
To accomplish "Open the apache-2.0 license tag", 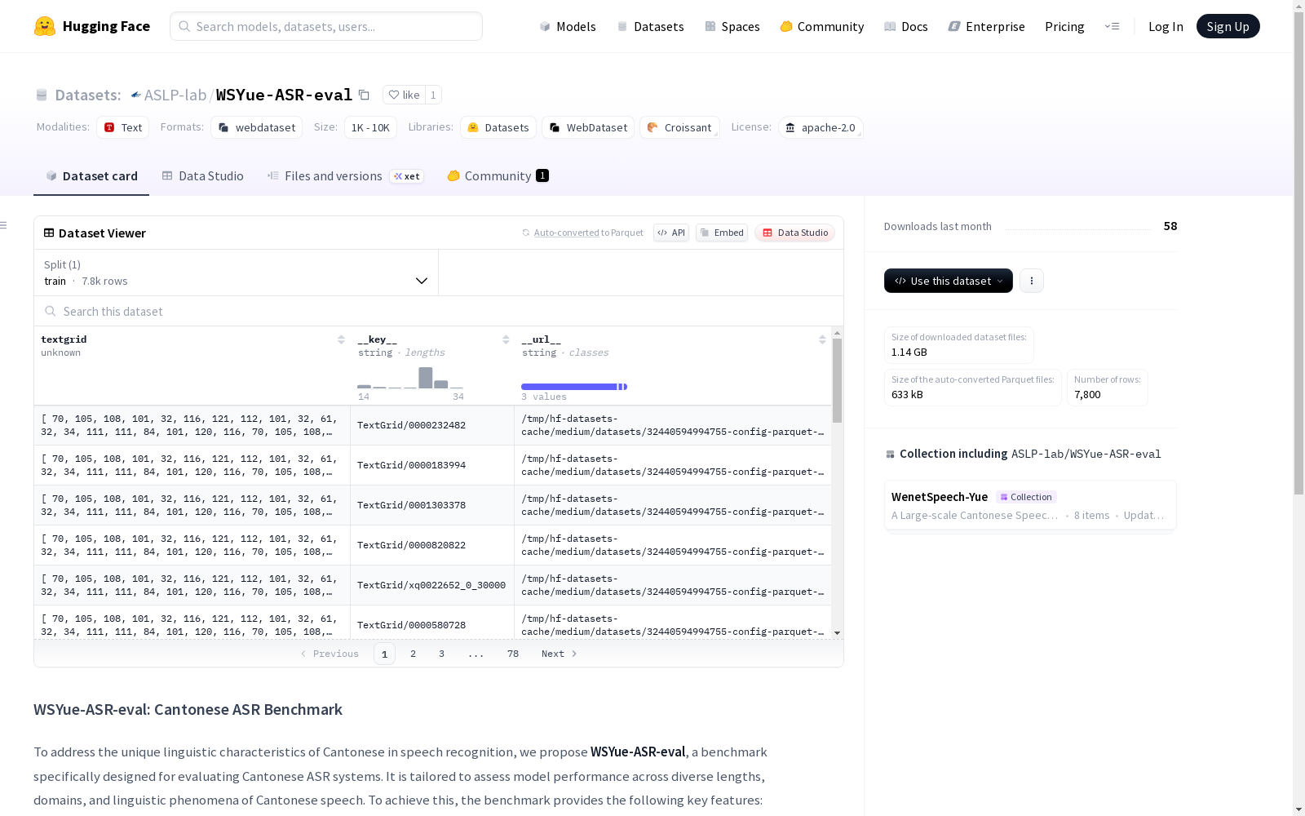I will click(821, 127).
